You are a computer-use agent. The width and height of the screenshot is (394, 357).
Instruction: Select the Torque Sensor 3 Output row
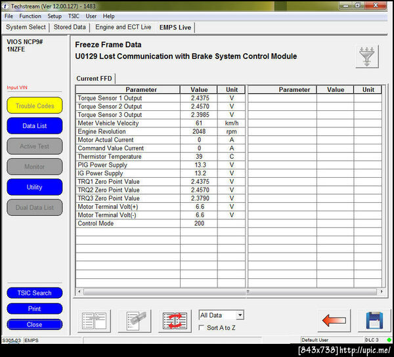[x=160, y=115]
